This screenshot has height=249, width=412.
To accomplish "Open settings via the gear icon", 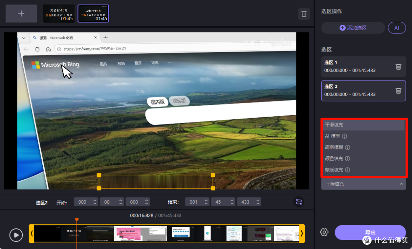I will [324, 232].
